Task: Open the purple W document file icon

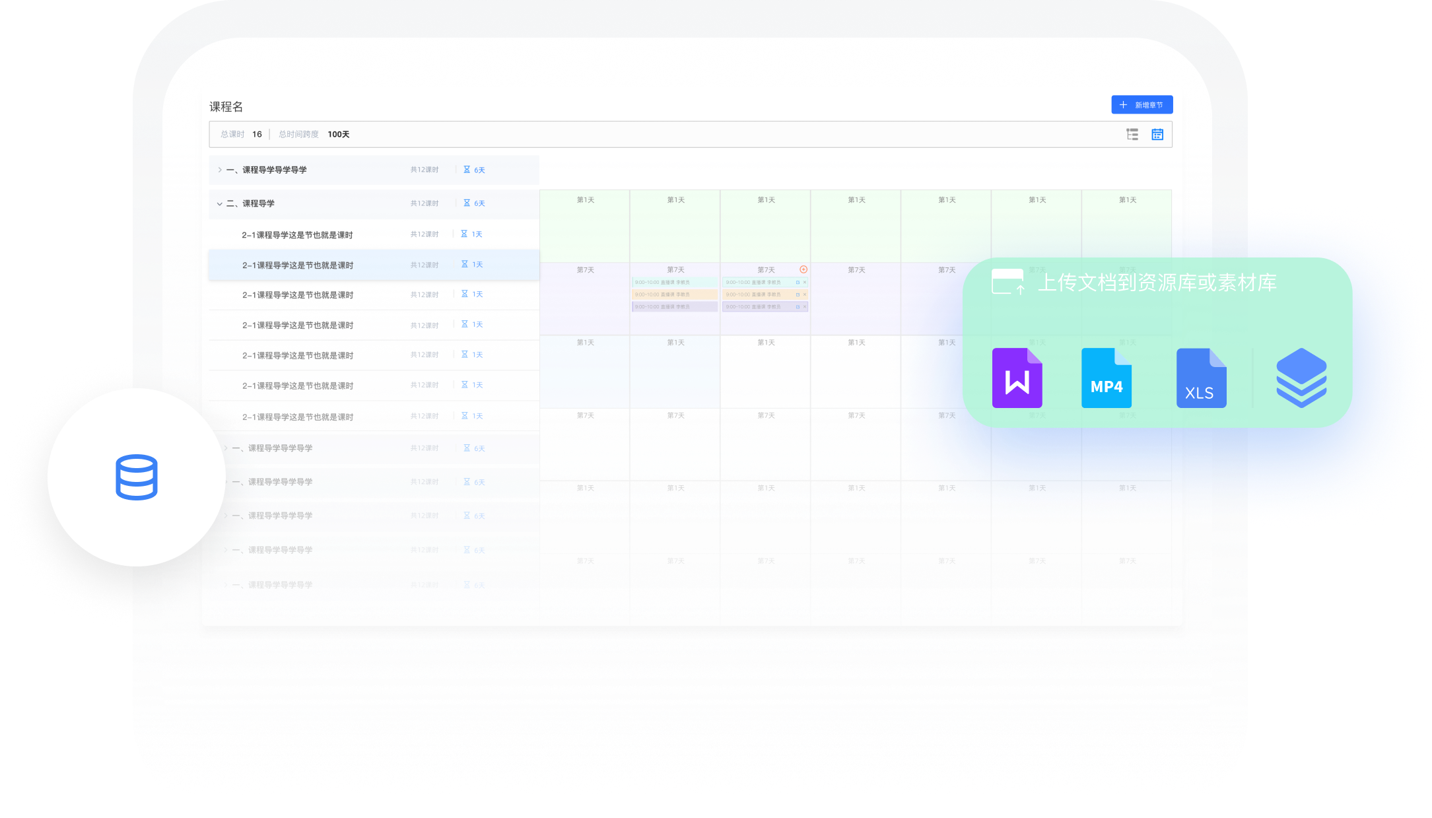Action: (1017, 378)
